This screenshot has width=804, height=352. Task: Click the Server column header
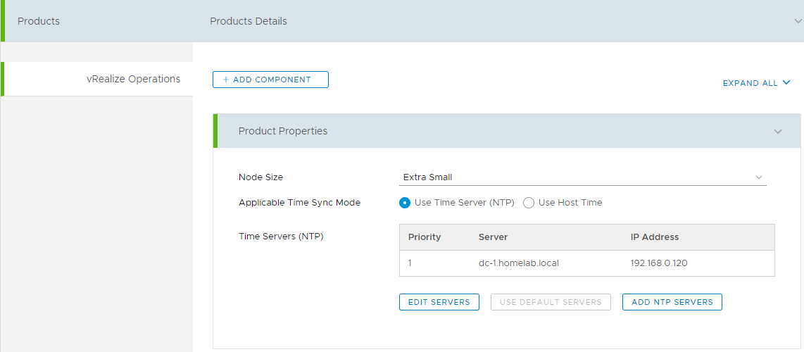click(x=494, y=237)
